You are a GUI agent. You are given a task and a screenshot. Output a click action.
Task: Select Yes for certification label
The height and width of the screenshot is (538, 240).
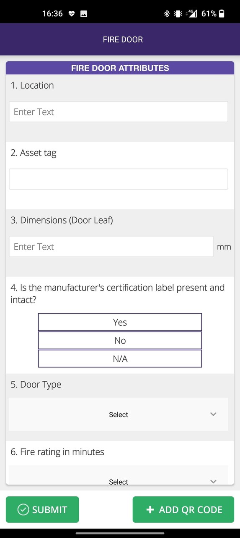click(120, 322)
